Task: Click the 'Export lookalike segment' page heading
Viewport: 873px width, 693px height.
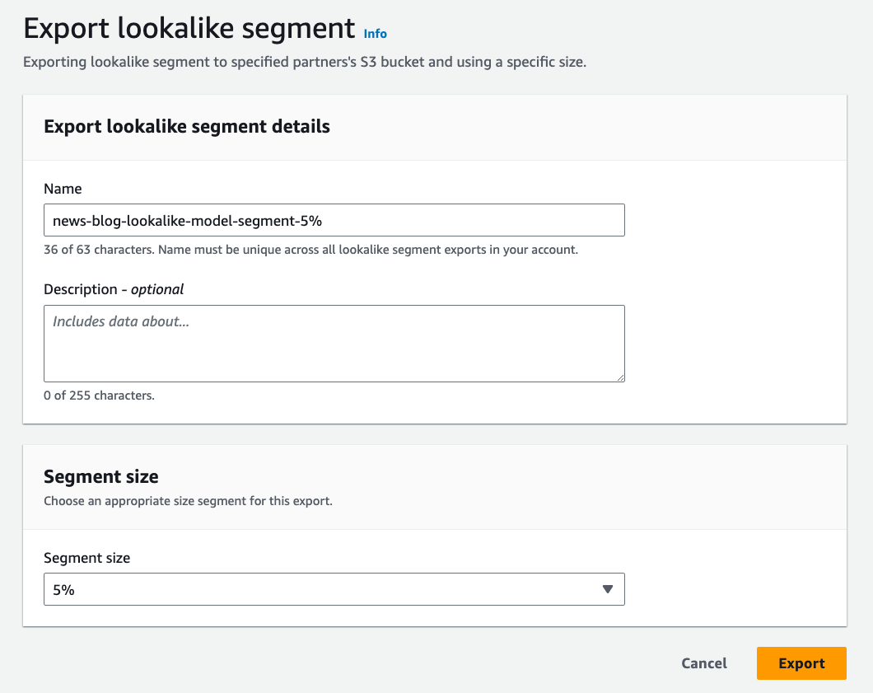Action: point(189,29)
